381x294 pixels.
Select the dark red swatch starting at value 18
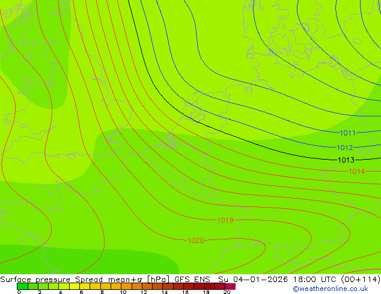click(x=210, y=286)
